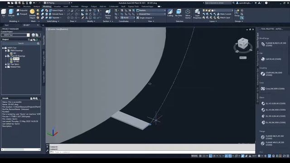Expand the Layers panel flyout
The image size is (290, 163).
tap(213, 21)
